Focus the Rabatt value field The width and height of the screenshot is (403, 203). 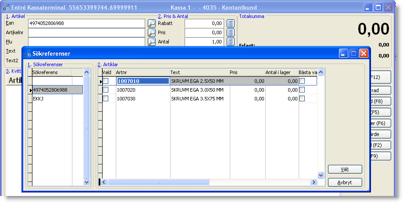(x=204, y=23)
